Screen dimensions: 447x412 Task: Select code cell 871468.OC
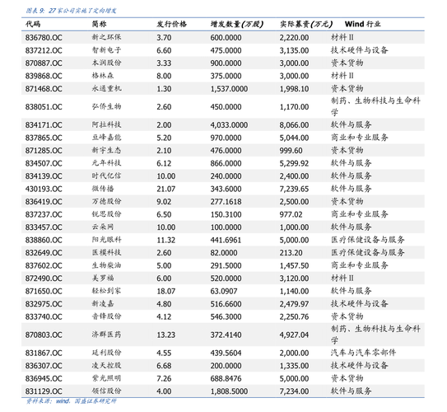click(x=44, y=89)
